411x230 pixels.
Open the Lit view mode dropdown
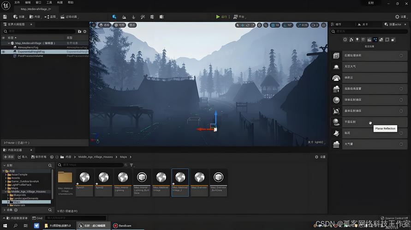(x=119, y=25)
